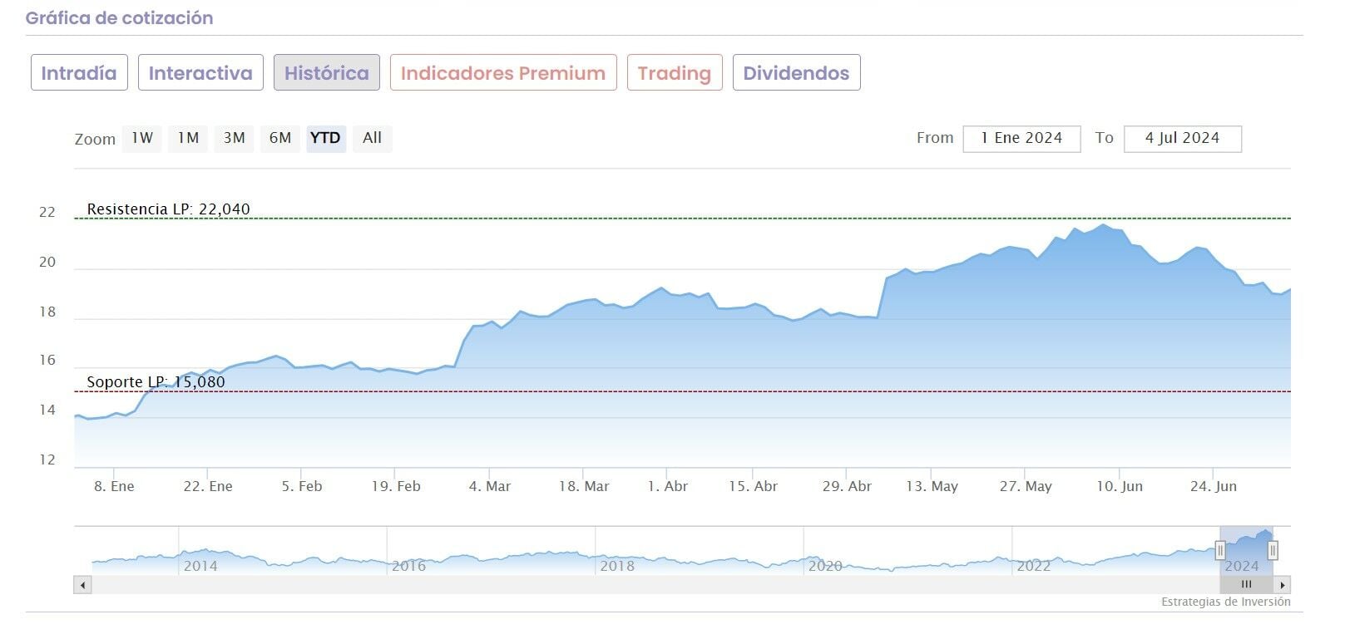Zoom chart to All data
This screenshot has height=634, width=1345.
372,138
